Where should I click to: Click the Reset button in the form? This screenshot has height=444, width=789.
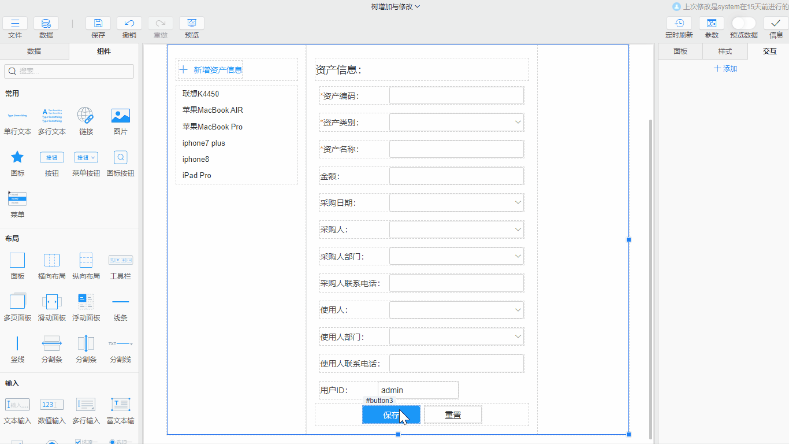(x=453, y=415)
